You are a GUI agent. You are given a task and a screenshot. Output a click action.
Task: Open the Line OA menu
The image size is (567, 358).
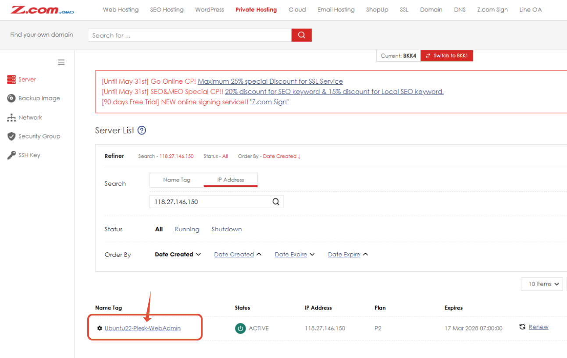tap(531, 10)
